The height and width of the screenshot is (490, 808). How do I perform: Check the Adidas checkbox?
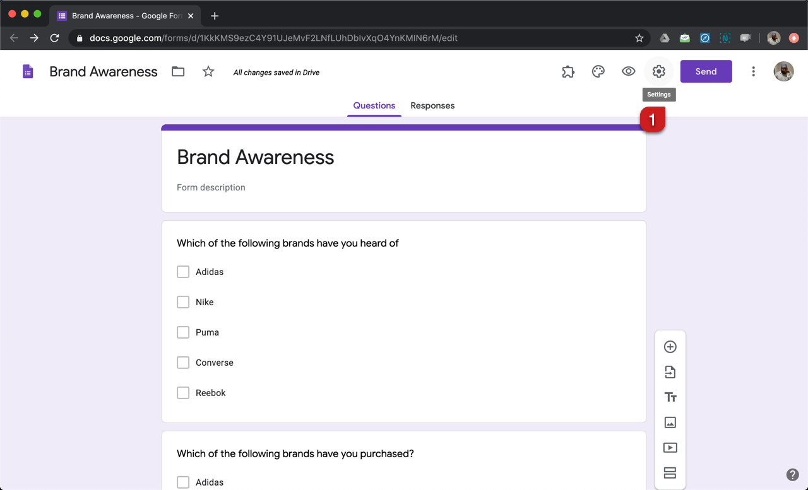(x=183, y=271)
